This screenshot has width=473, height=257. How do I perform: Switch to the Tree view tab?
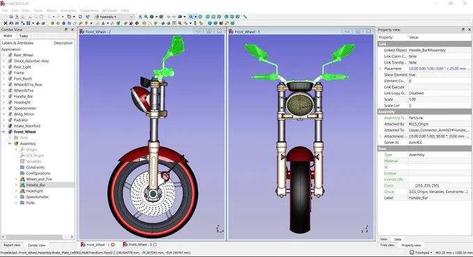point(387,245)
